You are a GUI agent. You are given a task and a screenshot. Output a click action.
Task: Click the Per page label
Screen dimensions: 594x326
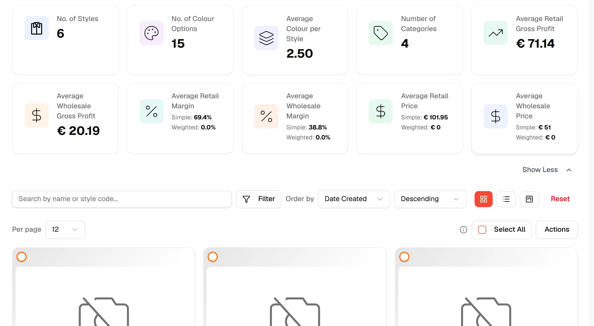[x=27, y=229]
